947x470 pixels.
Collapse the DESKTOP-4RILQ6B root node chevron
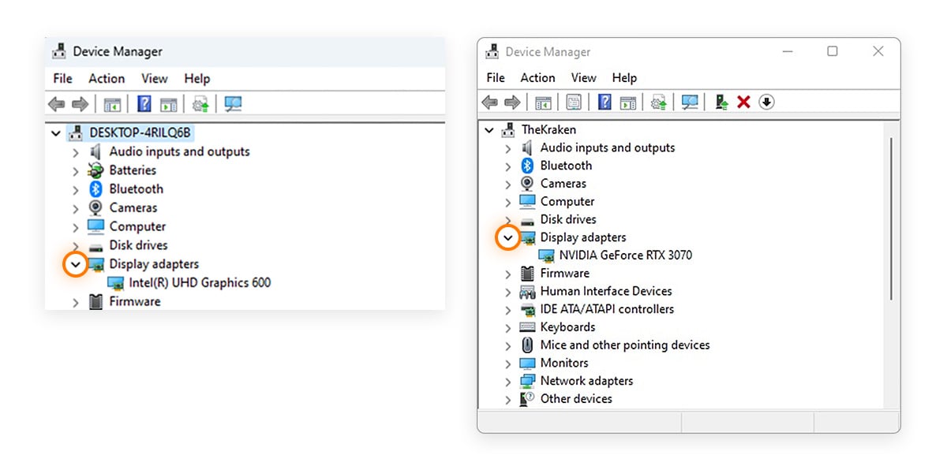point(55,133)
